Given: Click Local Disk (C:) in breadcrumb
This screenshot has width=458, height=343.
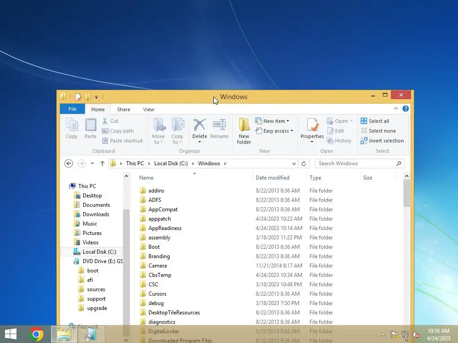Looking at the screenshot, I should [171, 163].
